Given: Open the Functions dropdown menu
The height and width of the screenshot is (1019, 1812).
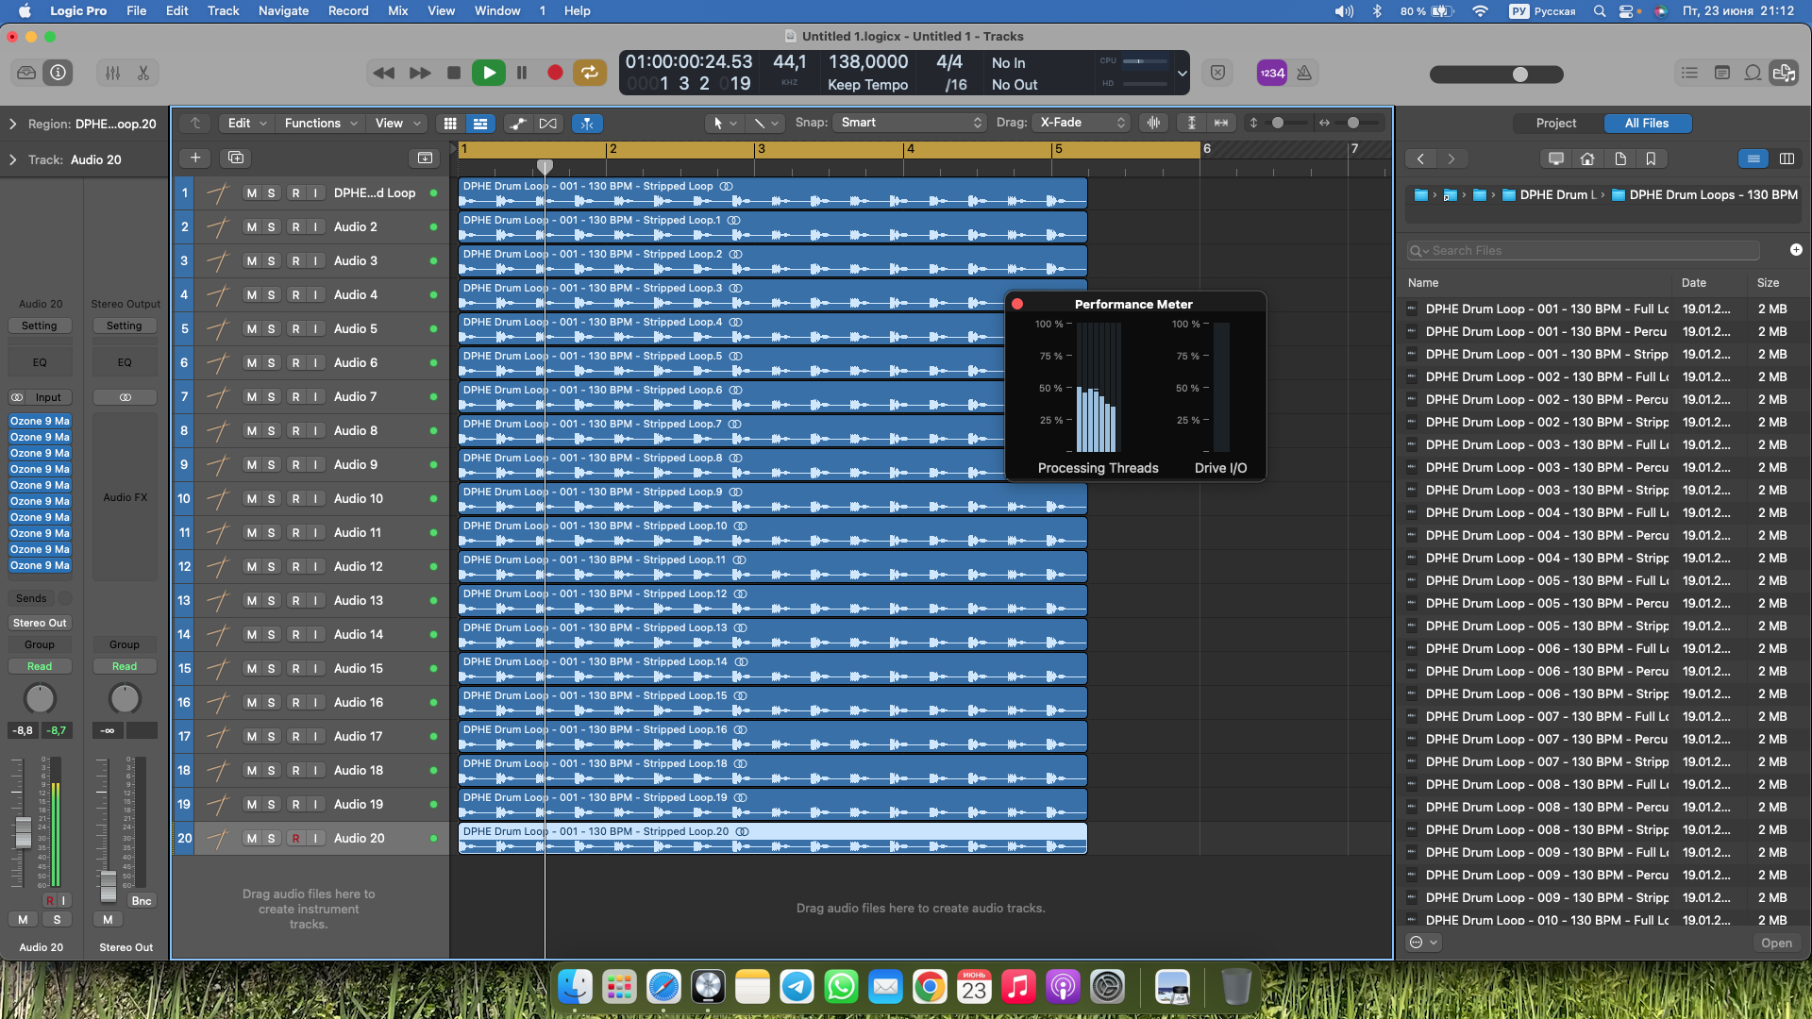Looking at the screenshot, I should (x=321, y=124).
